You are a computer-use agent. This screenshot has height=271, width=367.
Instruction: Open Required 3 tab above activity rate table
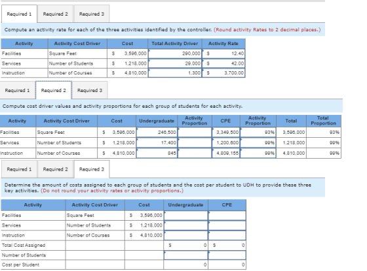[x=92, y=14]
